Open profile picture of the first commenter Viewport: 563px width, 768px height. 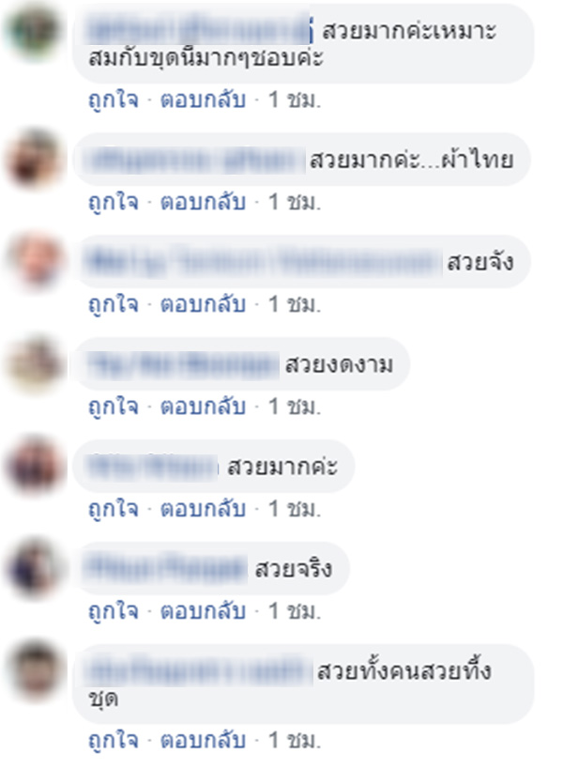click(34, 30)
